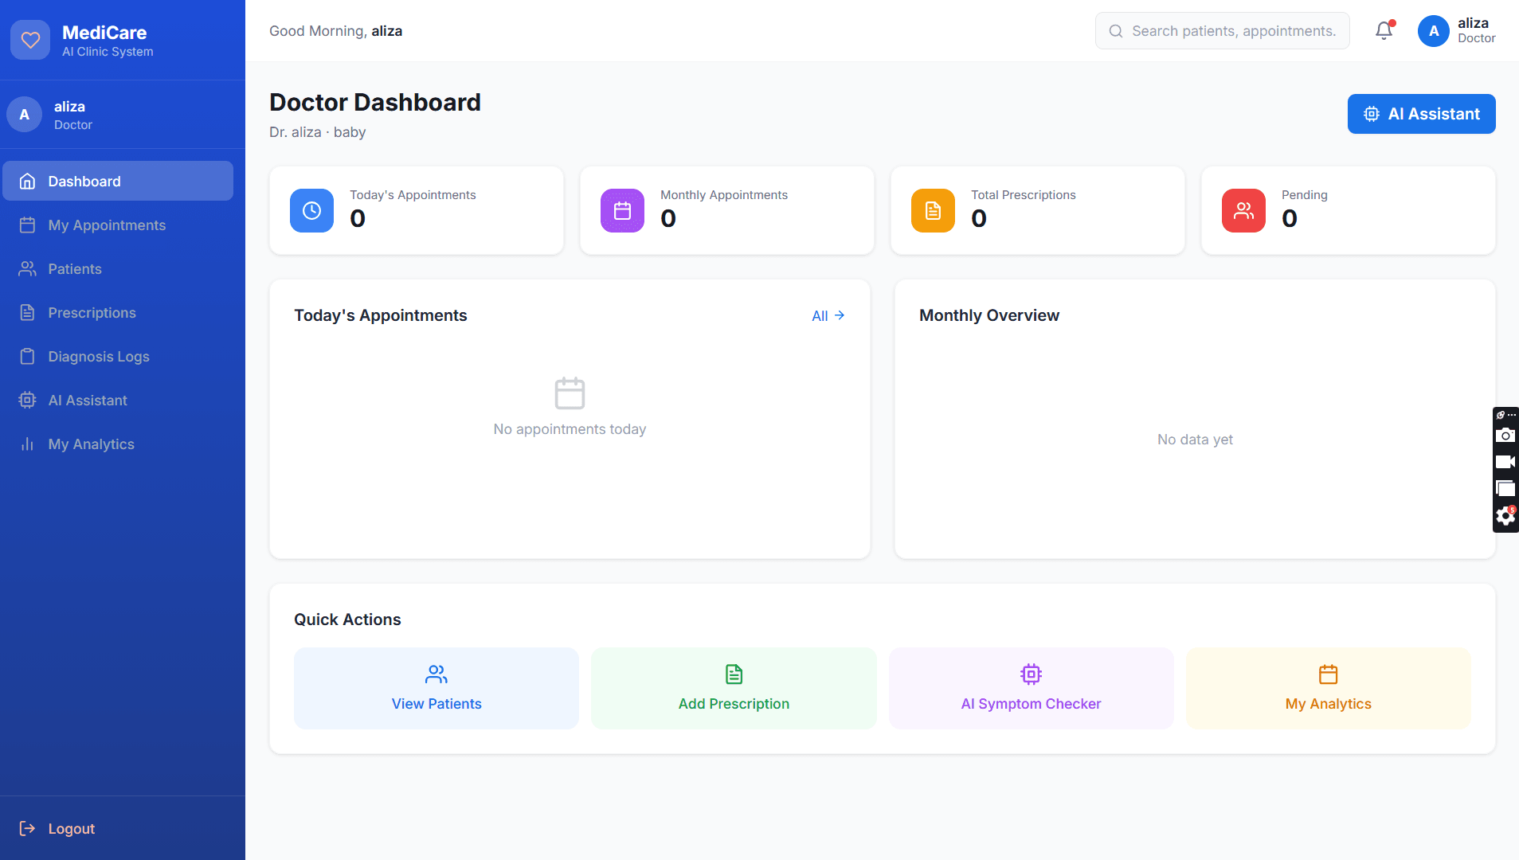Open the Dashboard sidebar item

tap(118, 181)
